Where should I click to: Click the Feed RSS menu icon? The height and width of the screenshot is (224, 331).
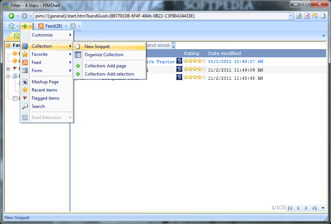[25, 63]
